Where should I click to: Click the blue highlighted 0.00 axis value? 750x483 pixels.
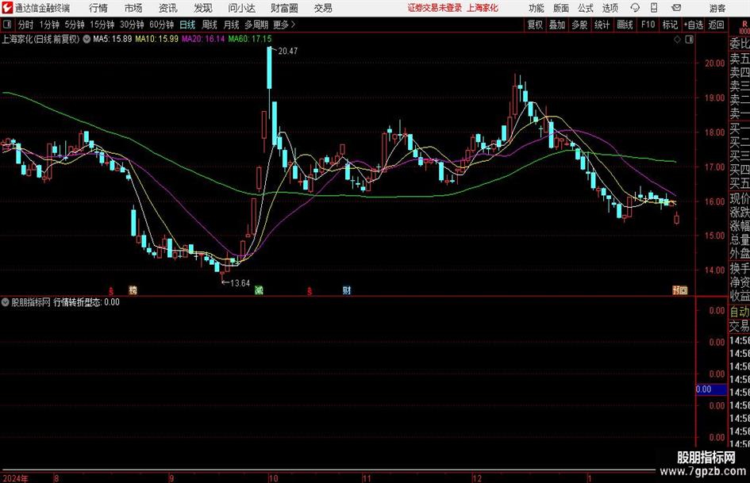[711, 389]
